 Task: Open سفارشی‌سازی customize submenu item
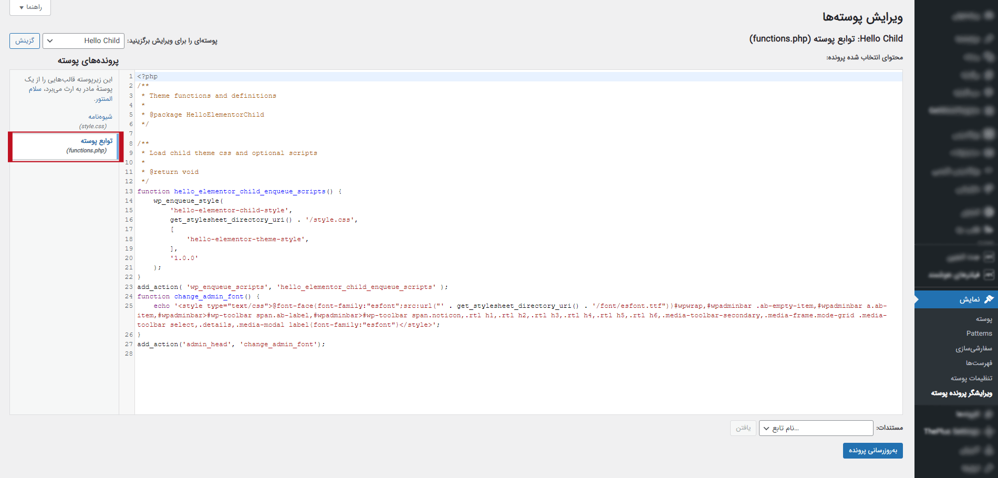[973, 348]
